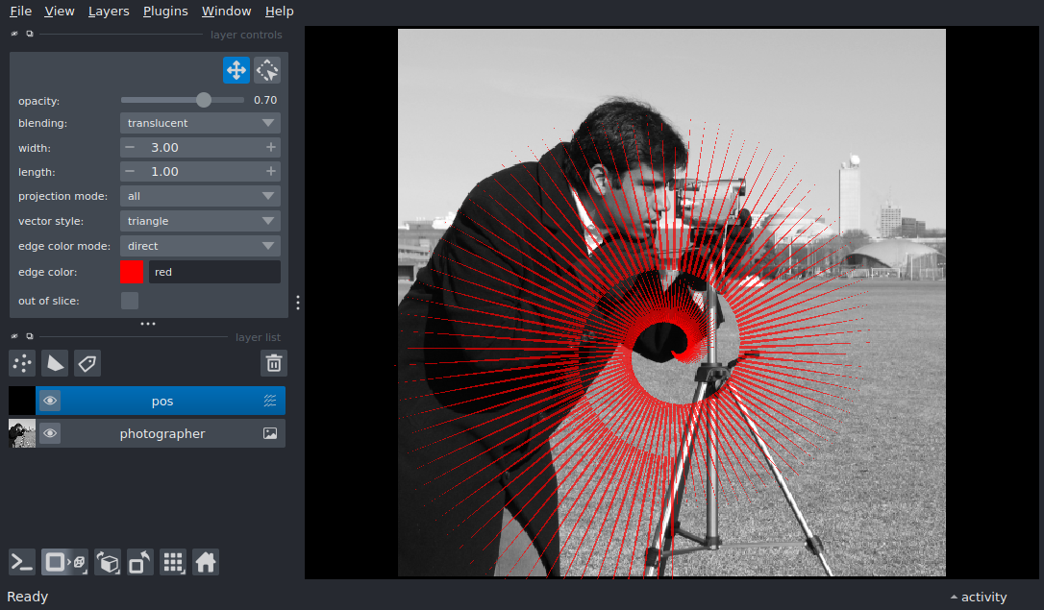The width and height of the screenshot is (1044, 610).
Task: Create a new points layer
Action: point(22,362)
